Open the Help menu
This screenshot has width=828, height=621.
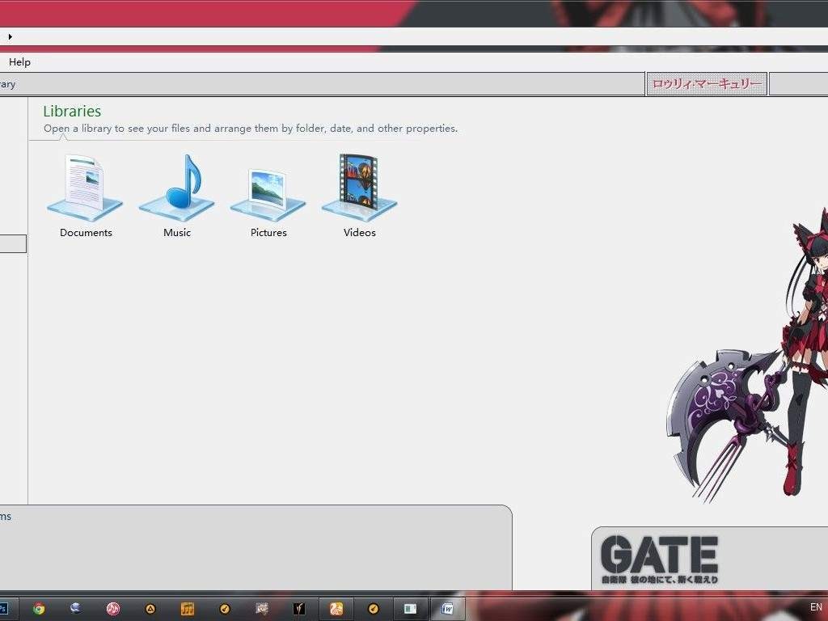(19, 62)
